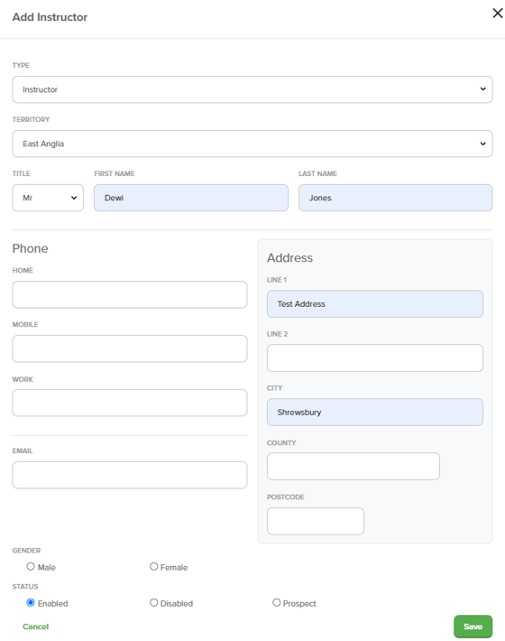This screenshot has height=641, width=505.
Task: Select the Male gender radio button
Action: click(x=31, y=567)
